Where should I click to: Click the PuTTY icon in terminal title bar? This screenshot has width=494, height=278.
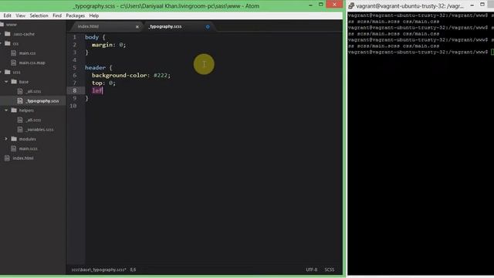point(351,5)
